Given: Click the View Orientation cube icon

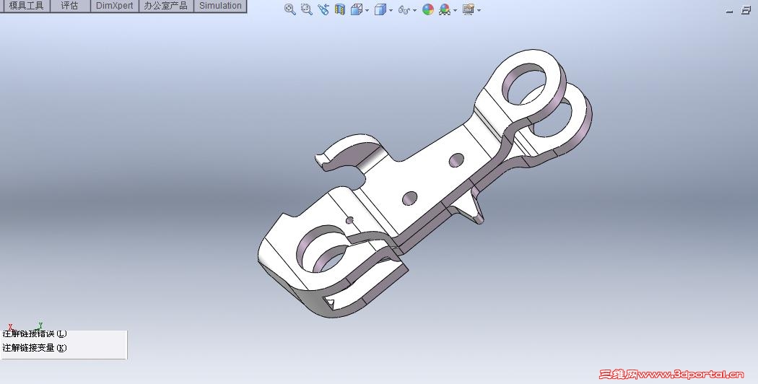Looking at the screenshot, I should (357, 9).
